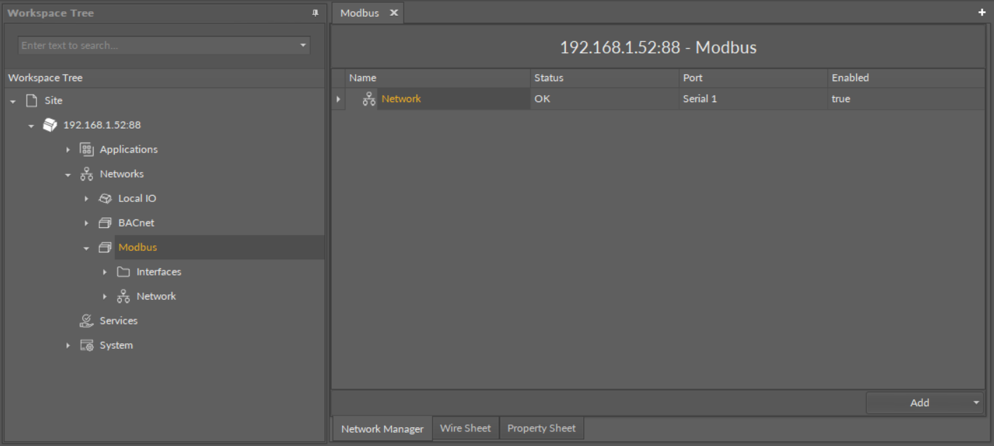Collapse the Modbus tree node

tap(86, 247)
